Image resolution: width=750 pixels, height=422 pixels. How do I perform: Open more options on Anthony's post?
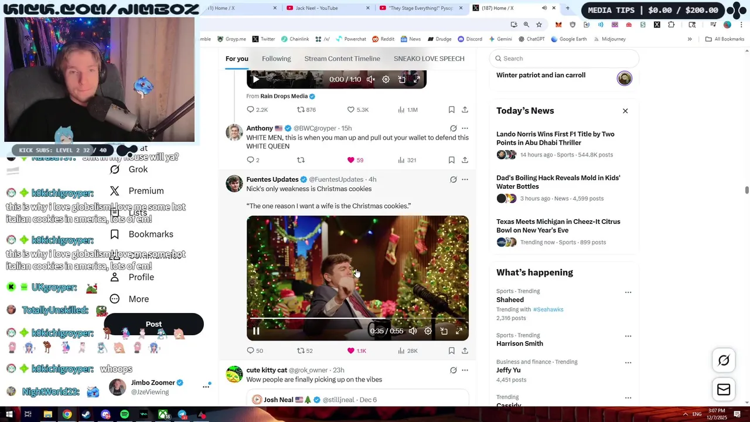465,128
